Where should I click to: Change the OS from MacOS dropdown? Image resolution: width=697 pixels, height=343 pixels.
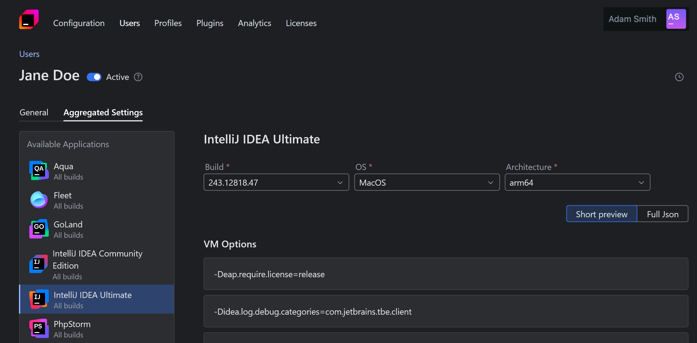point(427,182)
